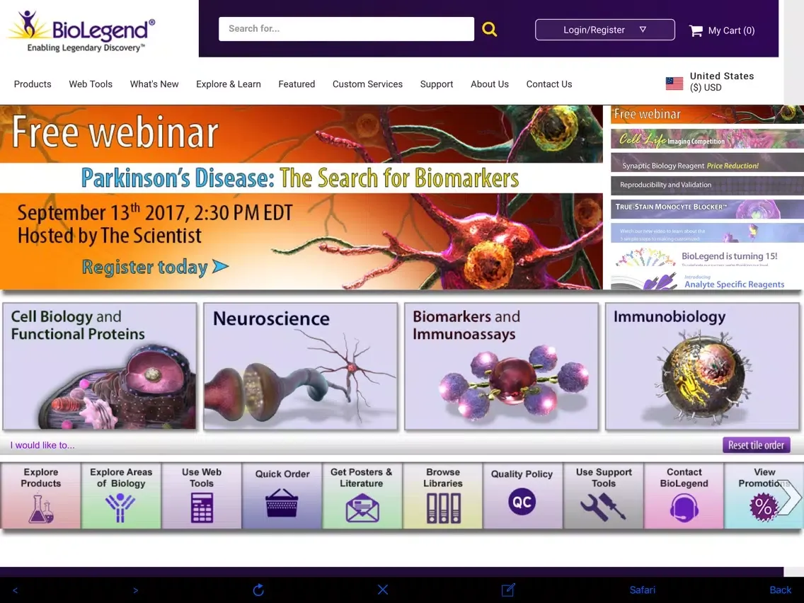
Task: Open Biomarkers and Immunoassays tile
Action: click(x=502, y=366)
